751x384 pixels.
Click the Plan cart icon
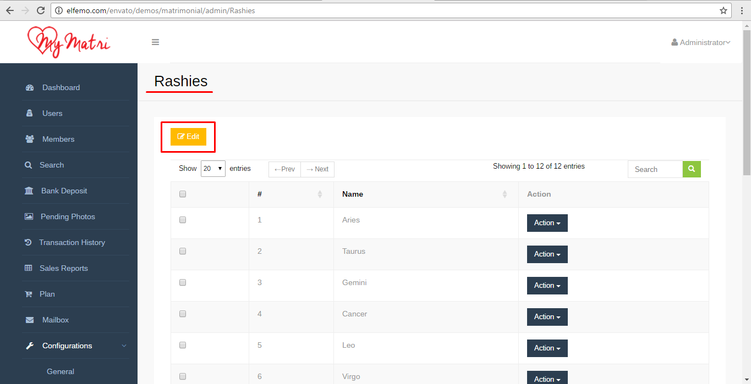coord(29,294)
